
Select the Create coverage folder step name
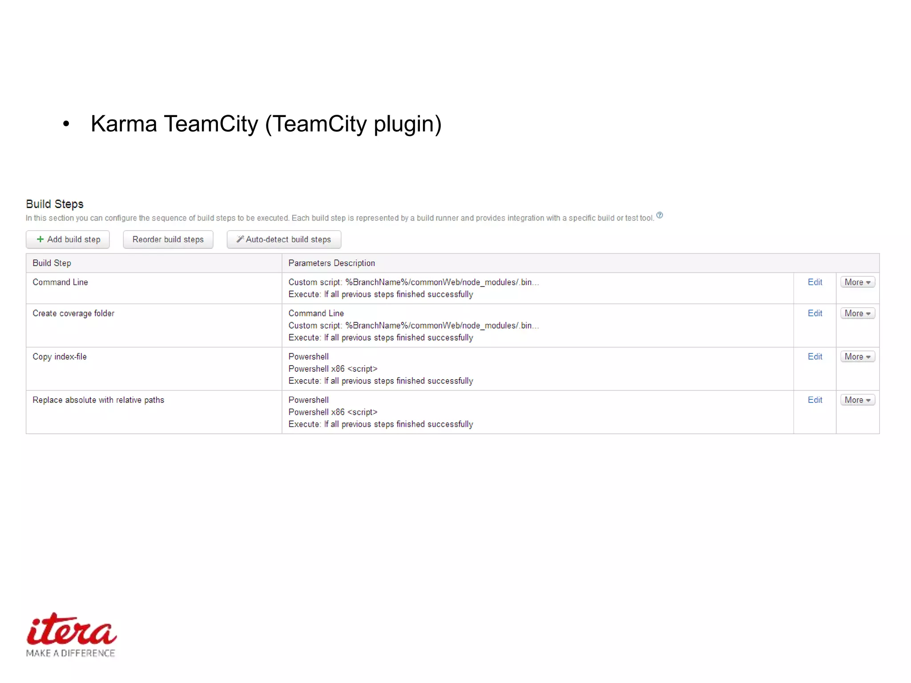point(73,313)
